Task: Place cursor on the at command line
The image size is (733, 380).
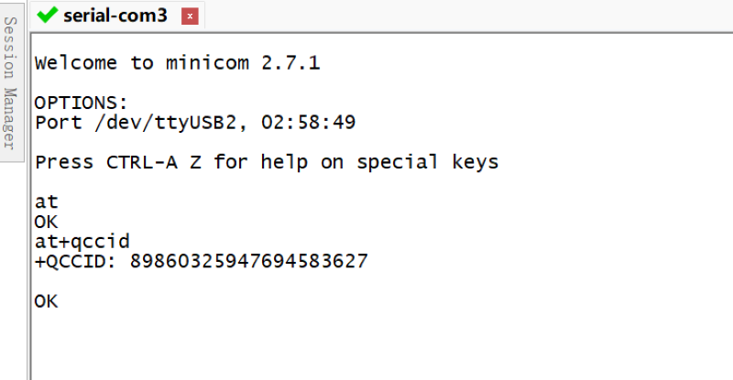Action: coord(47,202)
